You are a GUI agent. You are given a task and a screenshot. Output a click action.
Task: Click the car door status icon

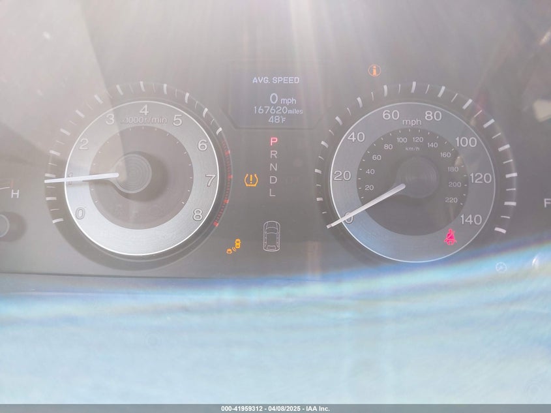[x=272, y=236]
